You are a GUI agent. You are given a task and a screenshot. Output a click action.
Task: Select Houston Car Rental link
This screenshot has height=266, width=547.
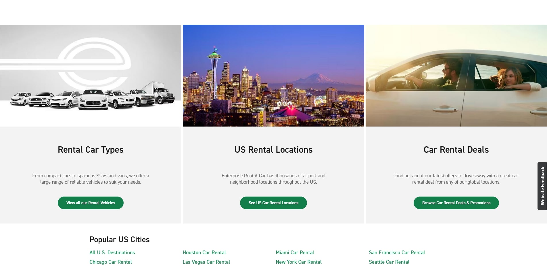(204, 253)
